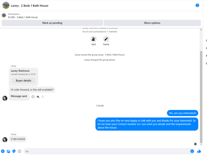Click Laney's avatar beside phone number message
The height and width of the screenshot is (156, 207).
(5, 139)
